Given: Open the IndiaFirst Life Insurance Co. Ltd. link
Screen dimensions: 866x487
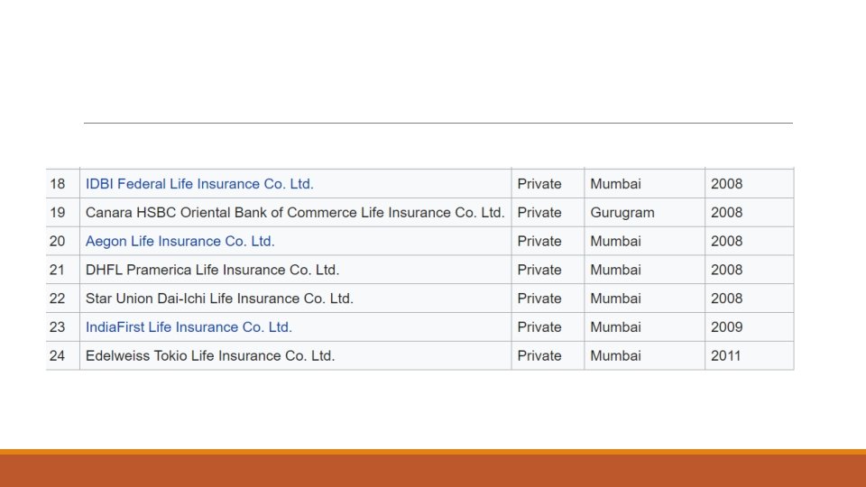Looking at the screenshot, I should (x=189, y=326).
